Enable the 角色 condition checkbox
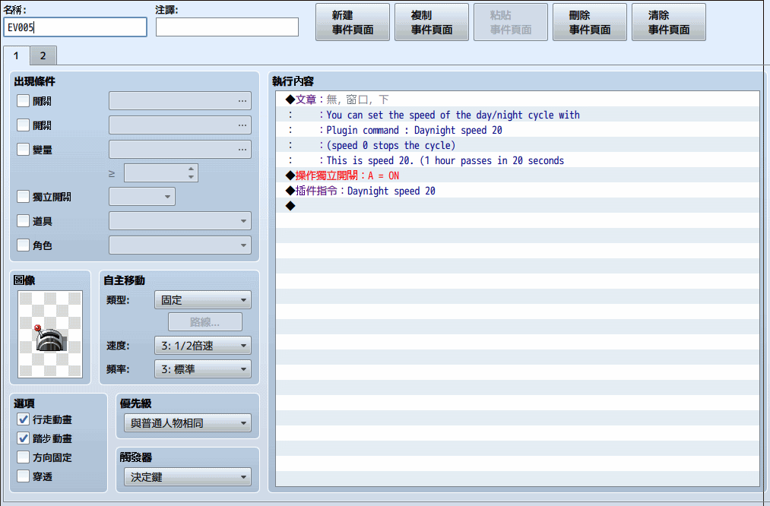Viewport: 770px width, 506px height. point(23,245)
